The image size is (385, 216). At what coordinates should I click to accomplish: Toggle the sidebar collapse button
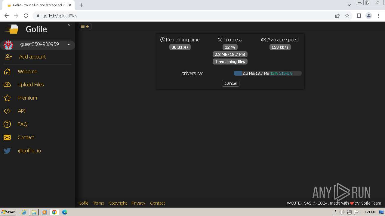[85, 26]
